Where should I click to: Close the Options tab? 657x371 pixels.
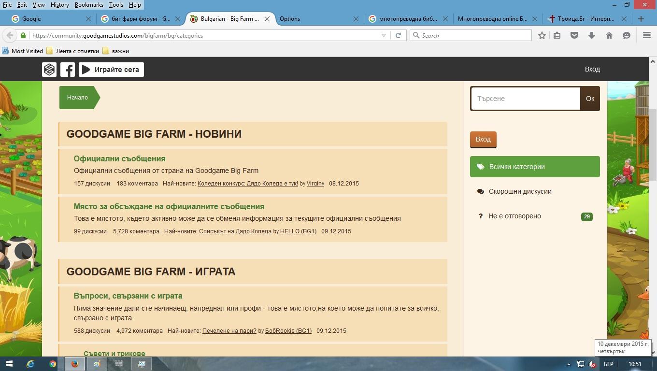[x=356, y=19]
